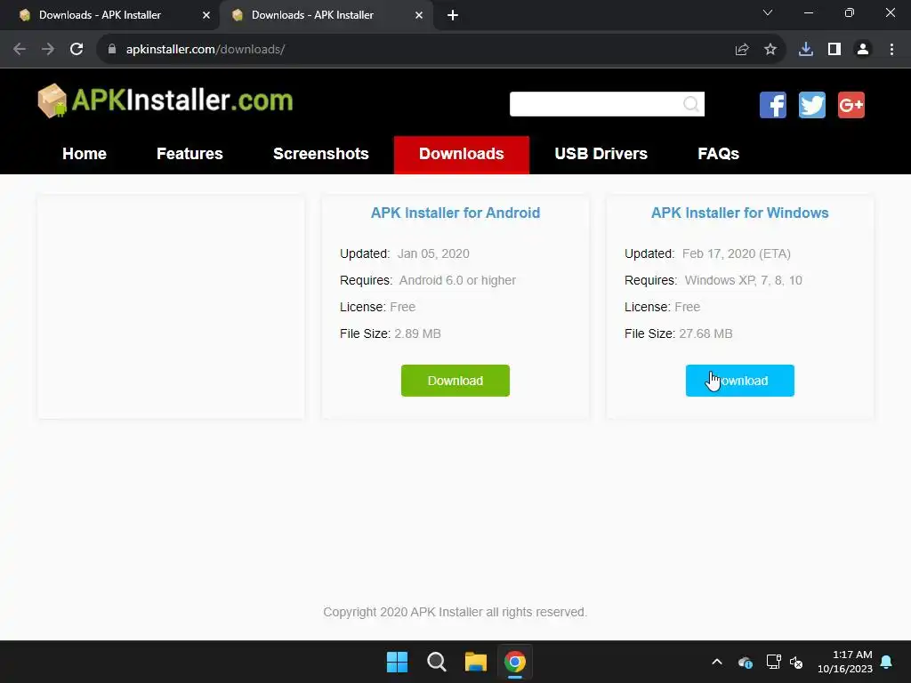This screenshot has width=911, height=683.
Task: View site information padlock icon
Action: coord(112,50)
